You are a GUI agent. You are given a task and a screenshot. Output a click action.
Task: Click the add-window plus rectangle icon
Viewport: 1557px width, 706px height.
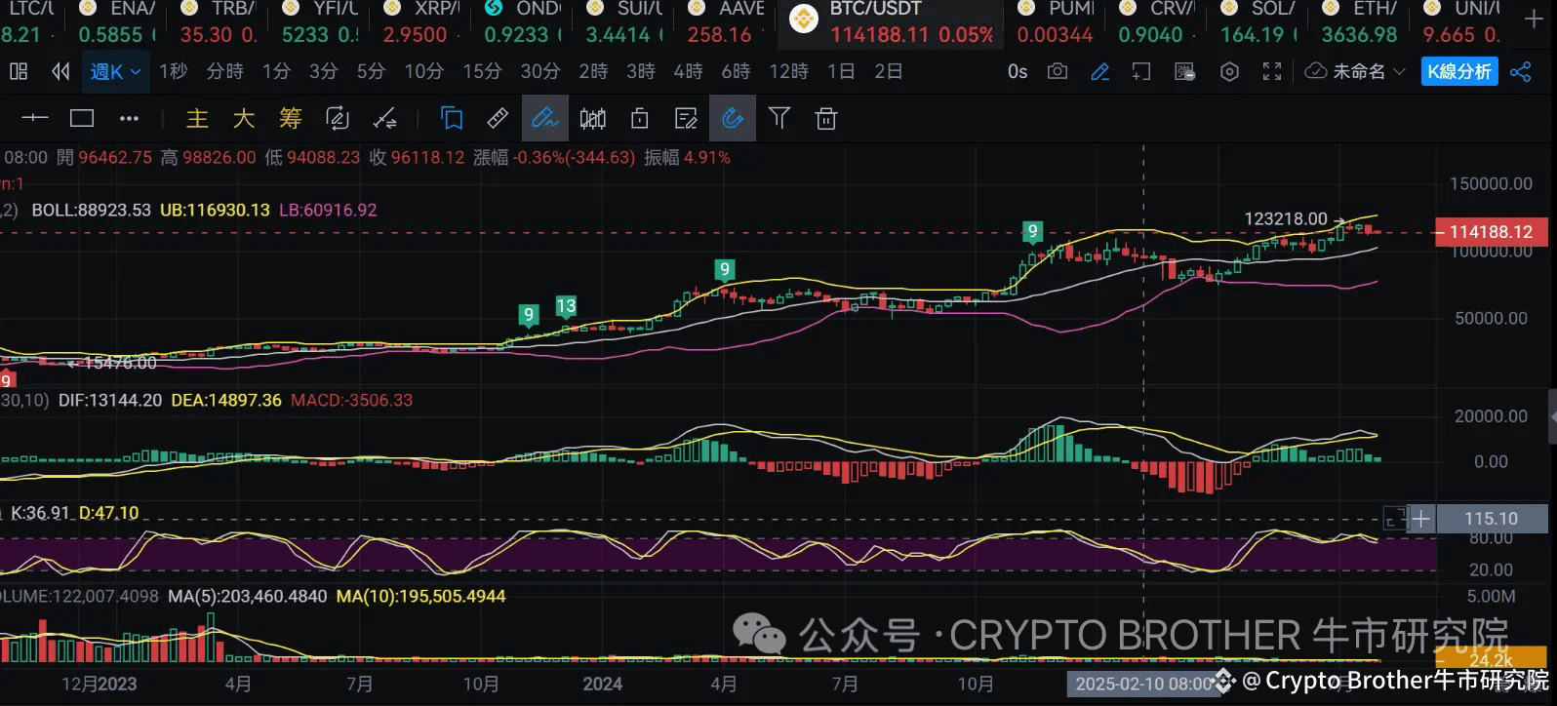[x=1141, y=71]
